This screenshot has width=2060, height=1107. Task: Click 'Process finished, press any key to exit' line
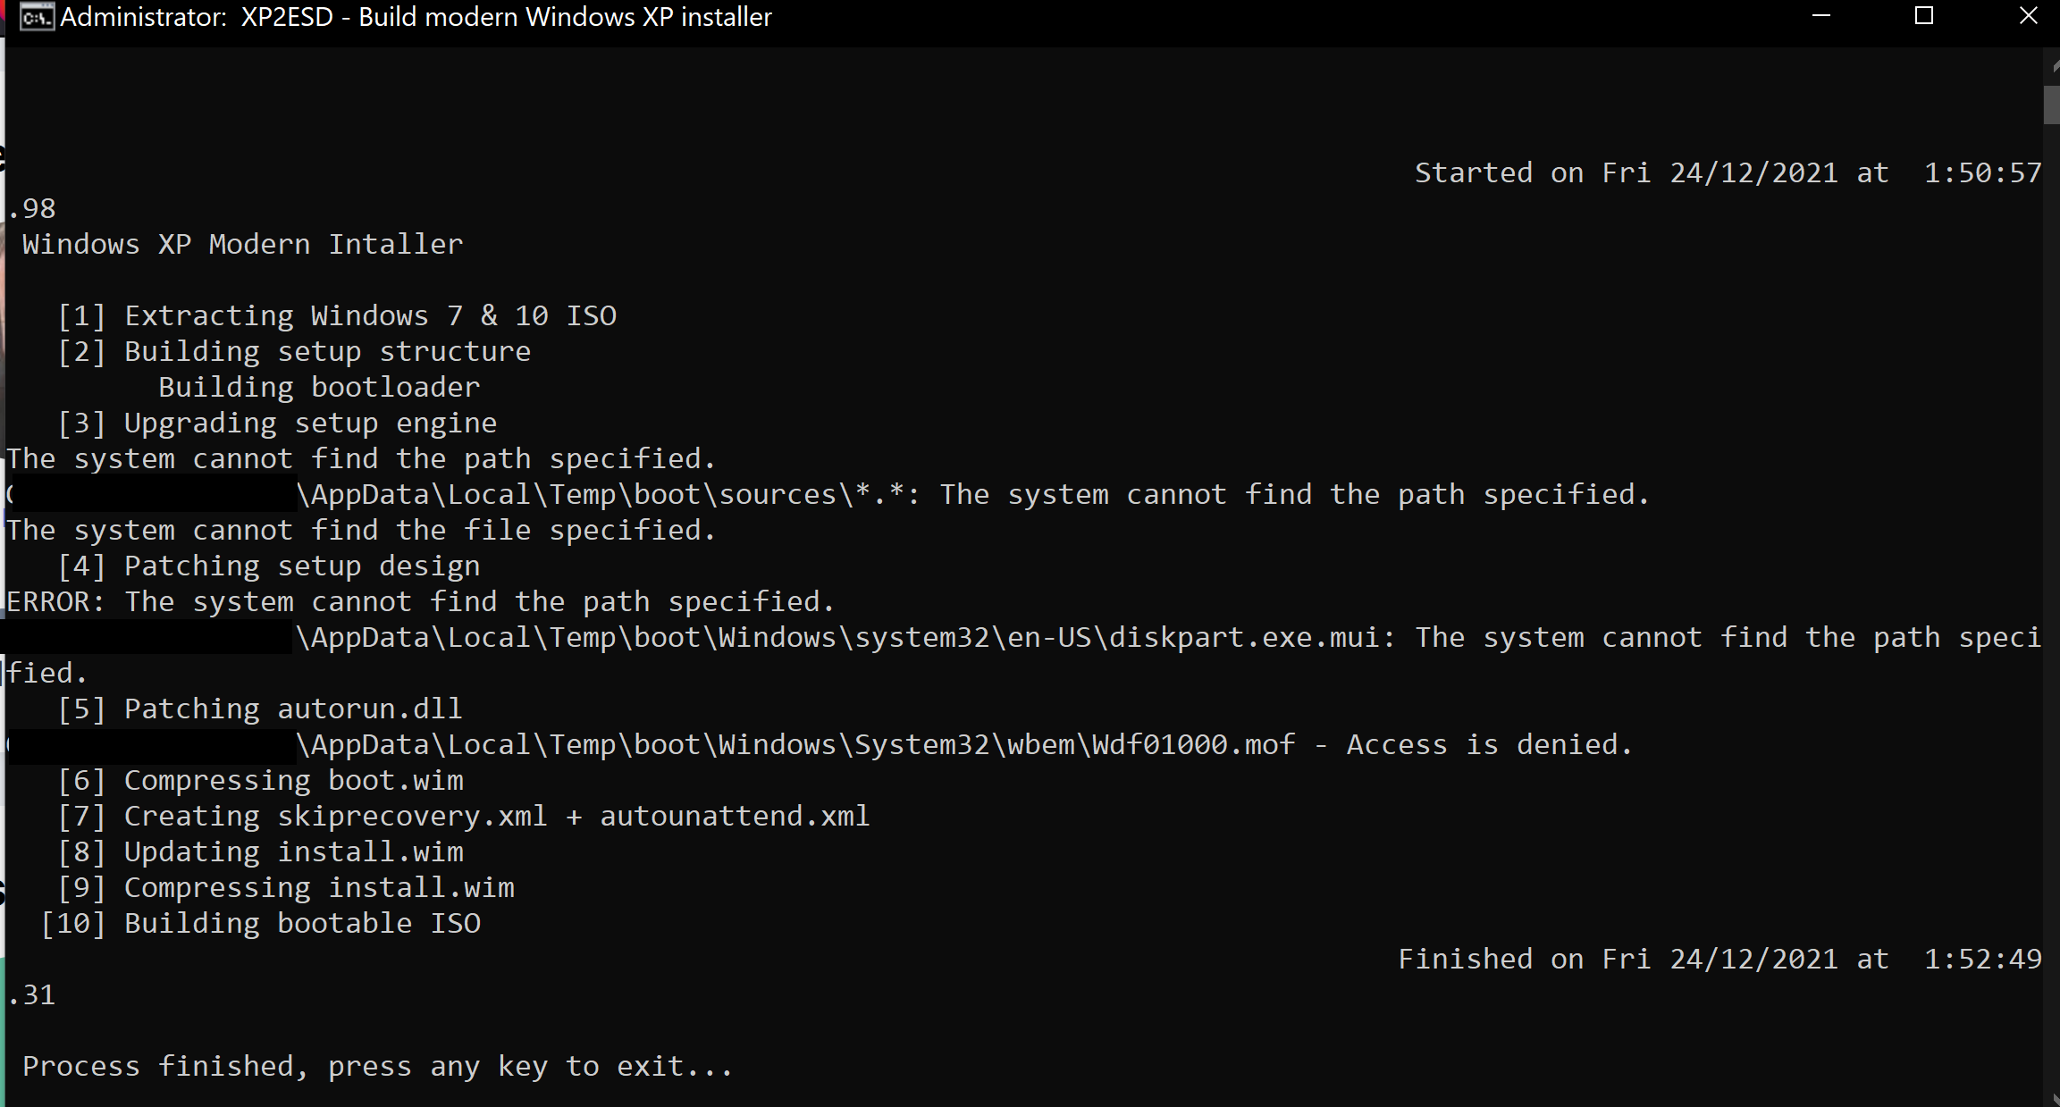pos(377,1066)
